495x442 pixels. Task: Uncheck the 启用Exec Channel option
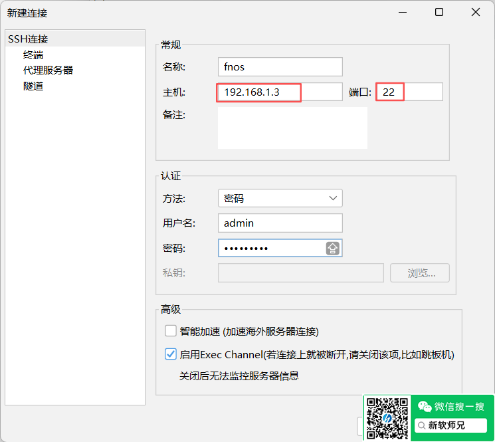coord(171,354)
